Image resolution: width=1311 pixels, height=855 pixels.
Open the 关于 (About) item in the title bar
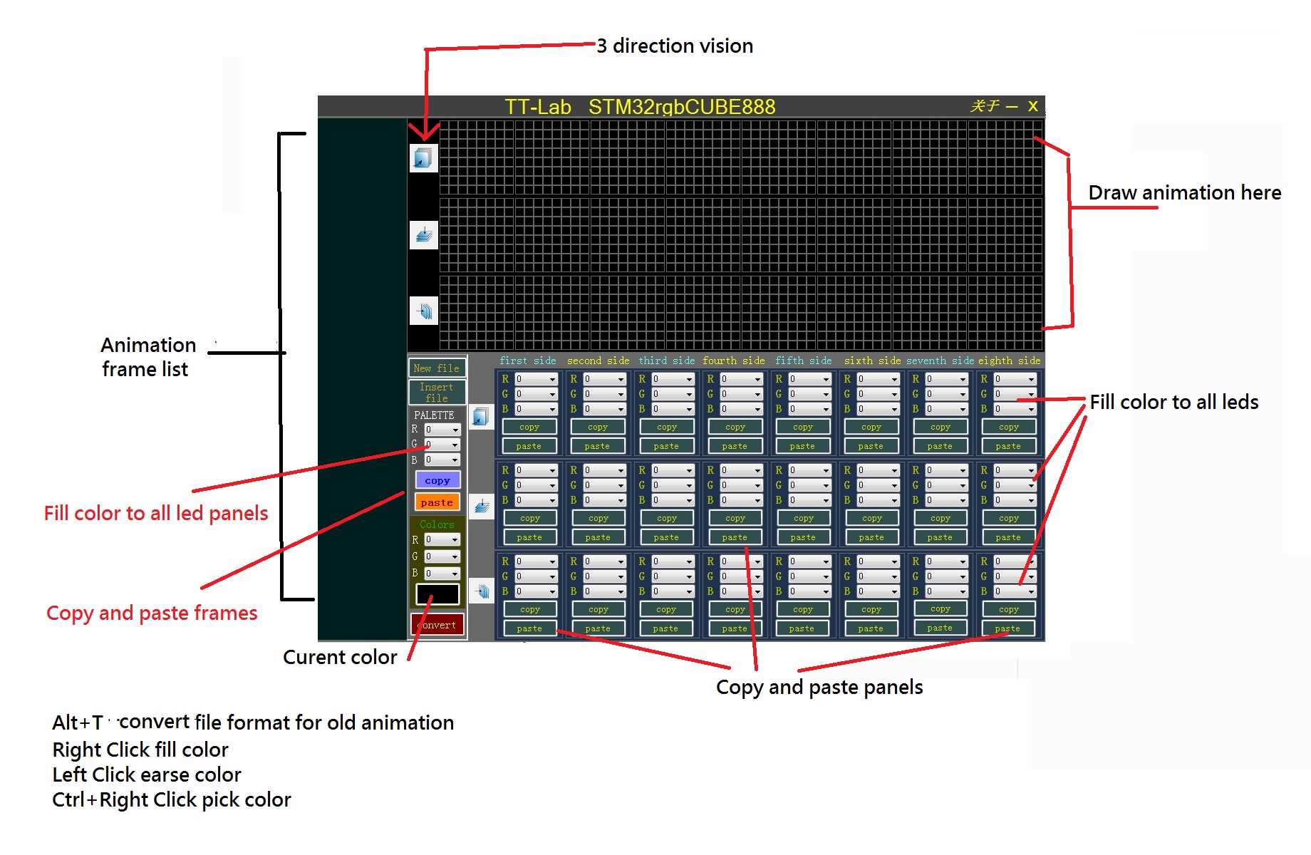click(x=984, y=106)
